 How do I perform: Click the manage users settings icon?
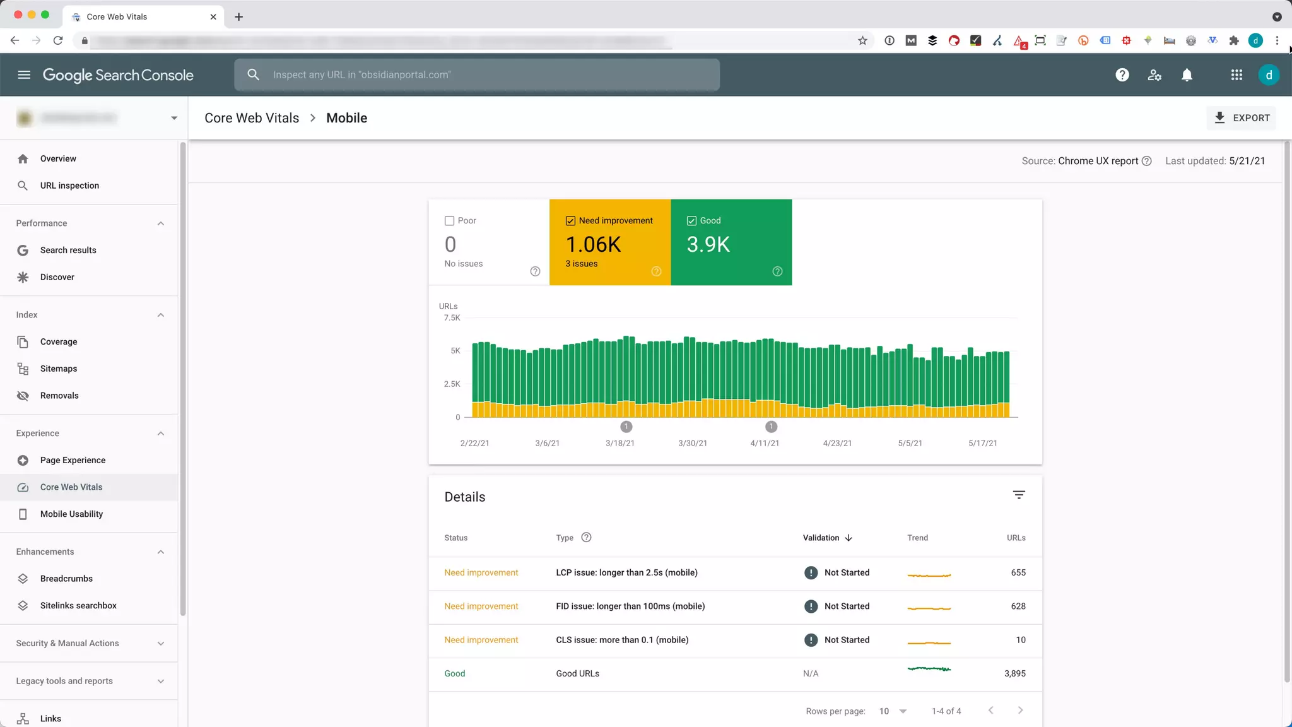click(x=1154, y=75)
